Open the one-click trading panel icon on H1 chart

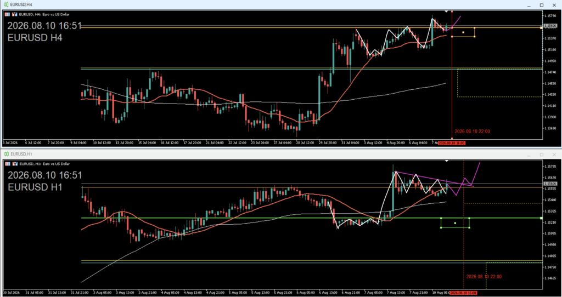15,163
